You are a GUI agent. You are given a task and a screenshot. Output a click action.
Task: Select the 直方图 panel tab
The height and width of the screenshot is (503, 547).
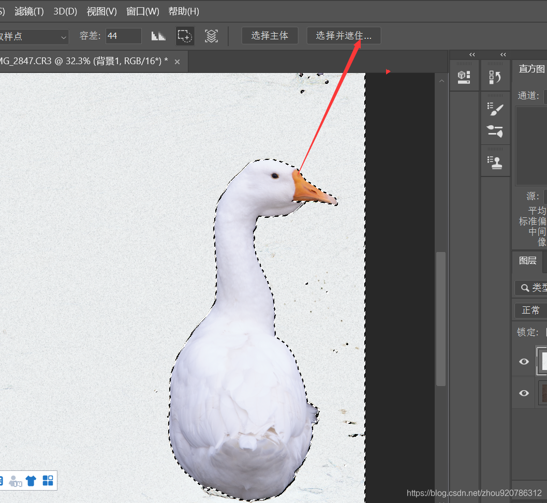tap(531, 69)
